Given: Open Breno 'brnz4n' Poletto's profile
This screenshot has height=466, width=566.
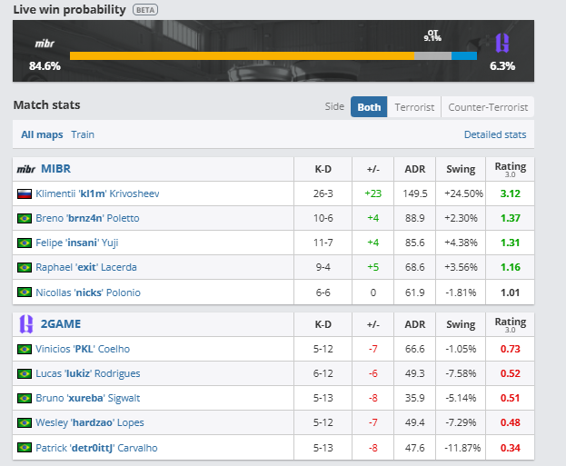Looking at the screenshot, I should (x=87, y=218).
